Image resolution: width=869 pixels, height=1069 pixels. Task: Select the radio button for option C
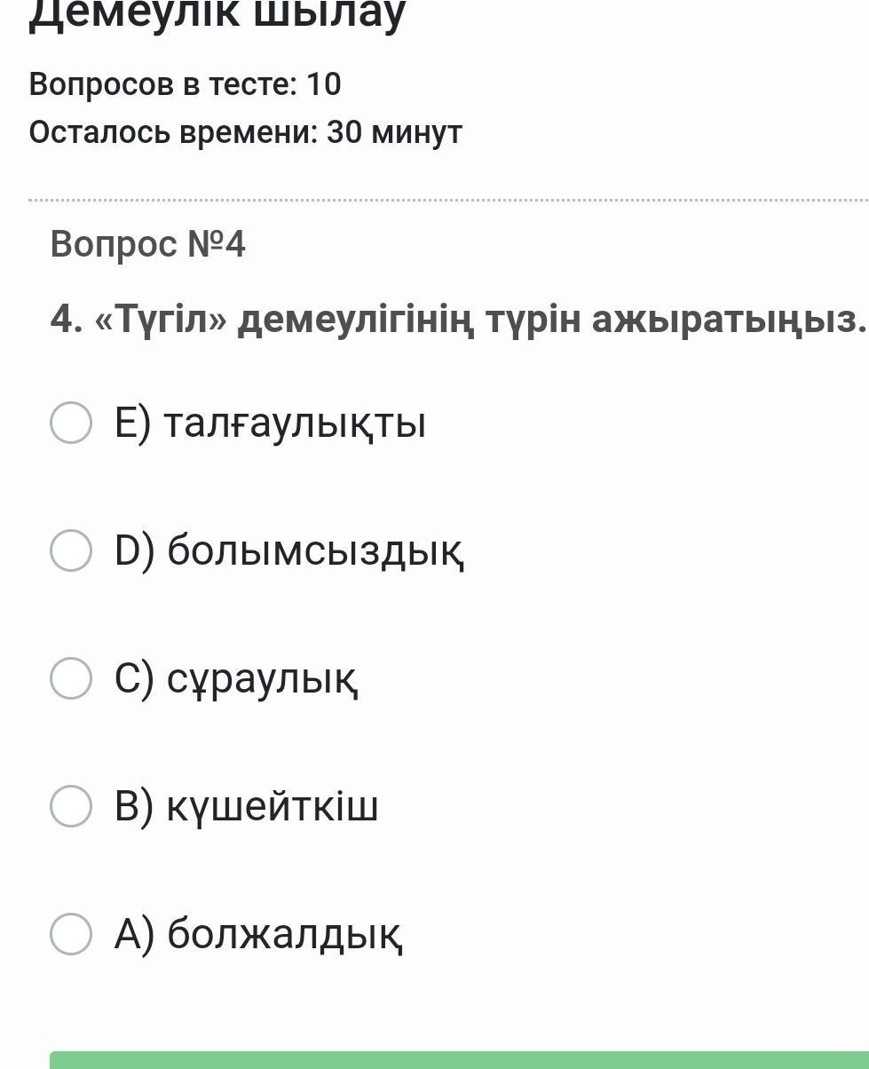(71, 678)
